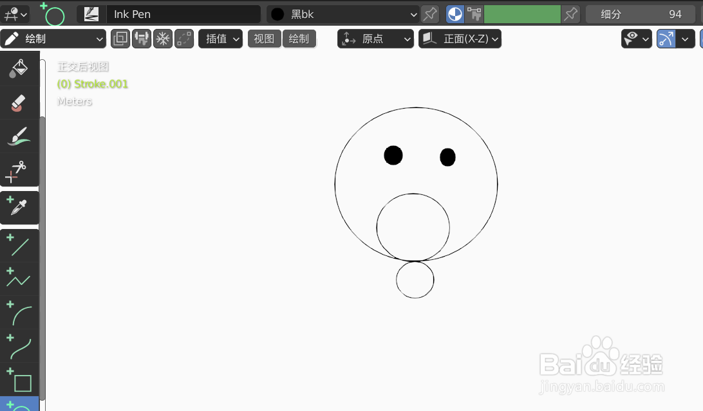703x411 pixels.
Task: Pin the 黑bk material
Action: tap(431, 14)
